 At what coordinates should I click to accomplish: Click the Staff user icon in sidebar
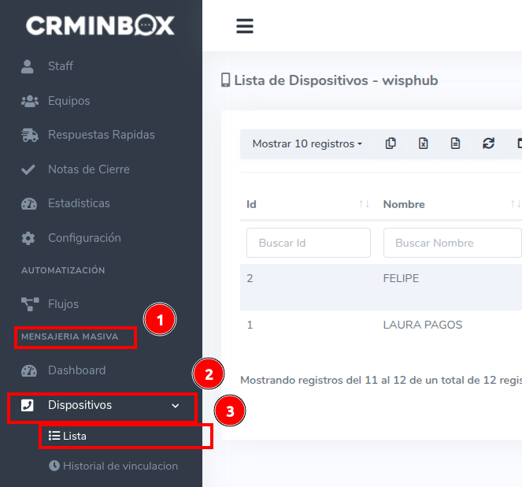coord(28,66)
